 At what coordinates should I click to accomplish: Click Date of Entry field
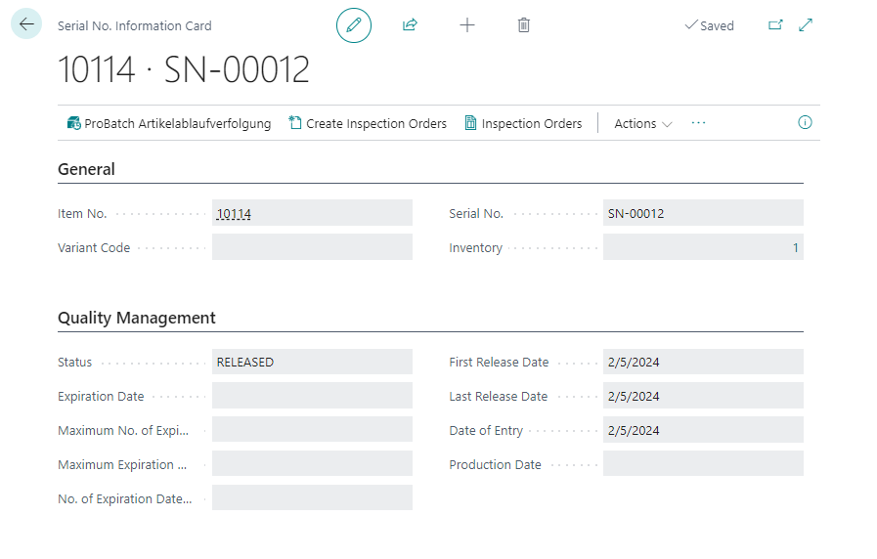coord(703,430)
